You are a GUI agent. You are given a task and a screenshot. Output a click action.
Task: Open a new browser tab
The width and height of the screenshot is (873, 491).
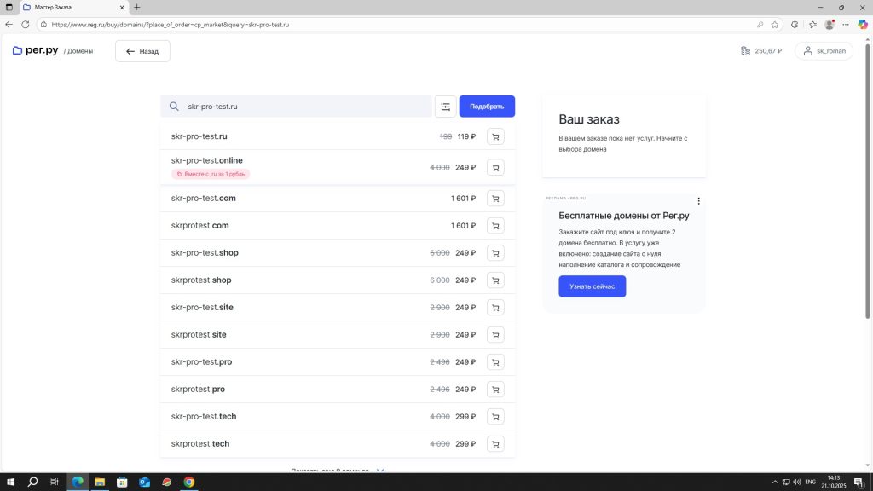click(x=136, y=7)
